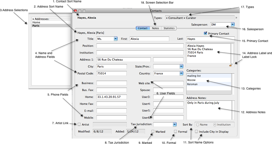272x144 pixels.
Task: Click the E-mail input field
Action: click(111, 111)
